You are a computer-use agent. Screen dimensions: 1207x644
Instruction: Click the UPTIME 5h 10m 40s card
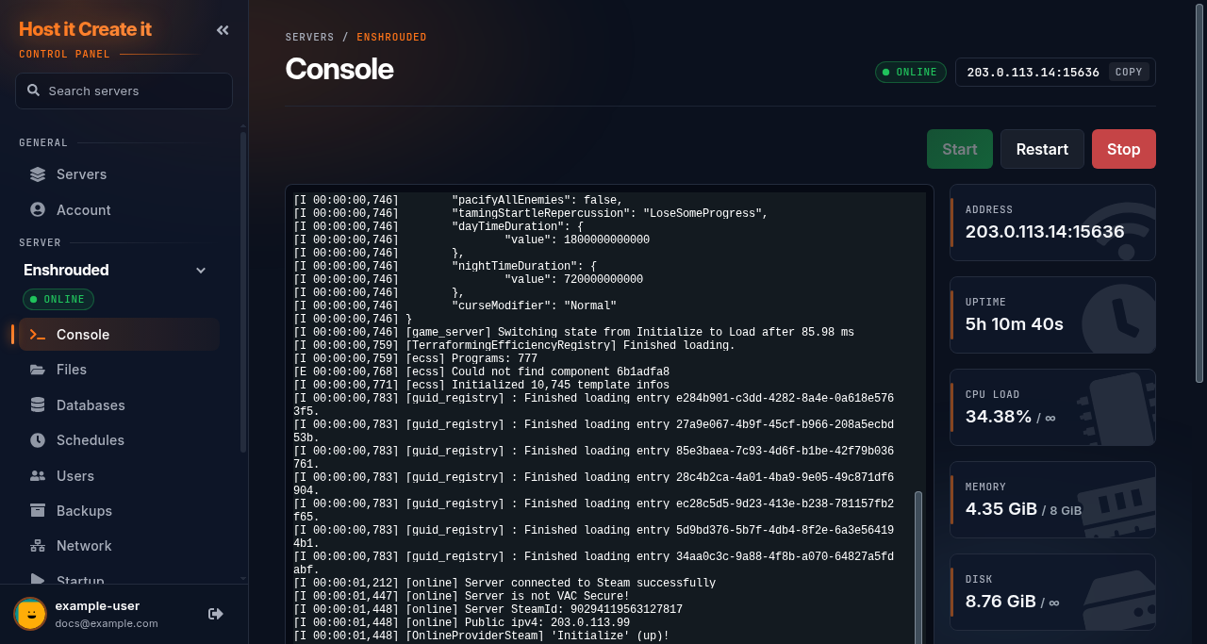pyautogui.click(x=1052, y=315)
